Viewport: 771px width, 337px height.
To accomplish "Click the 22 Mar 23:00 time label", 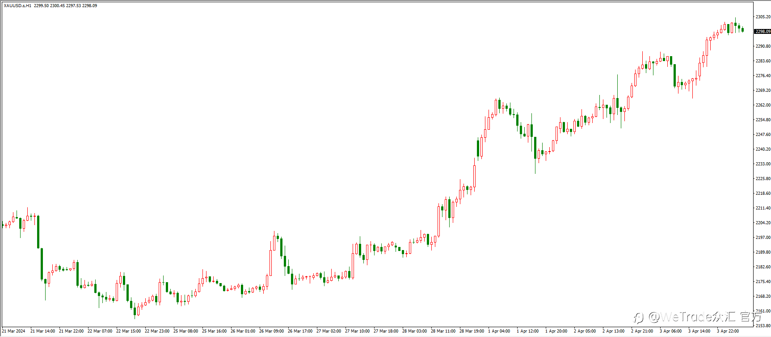I will (157, 331).
